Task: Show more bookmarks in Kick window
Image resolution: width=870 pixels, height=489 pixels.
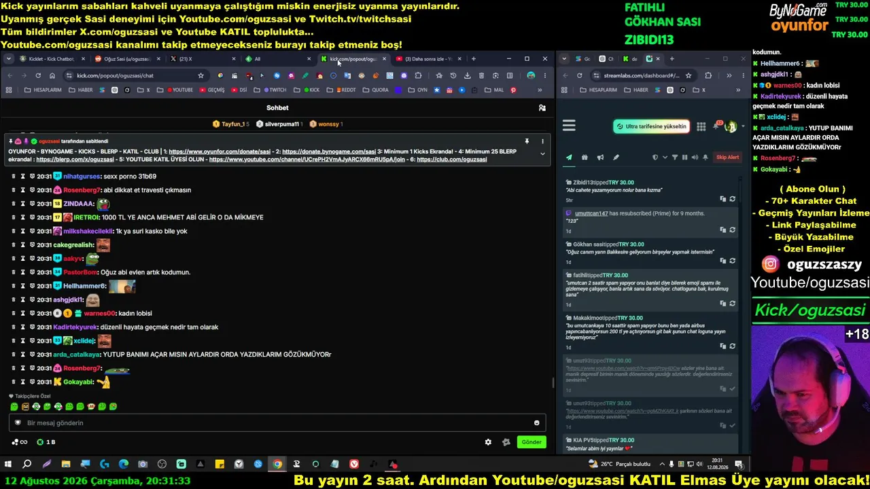Action: pyautogui.click(x=540, y=90)
